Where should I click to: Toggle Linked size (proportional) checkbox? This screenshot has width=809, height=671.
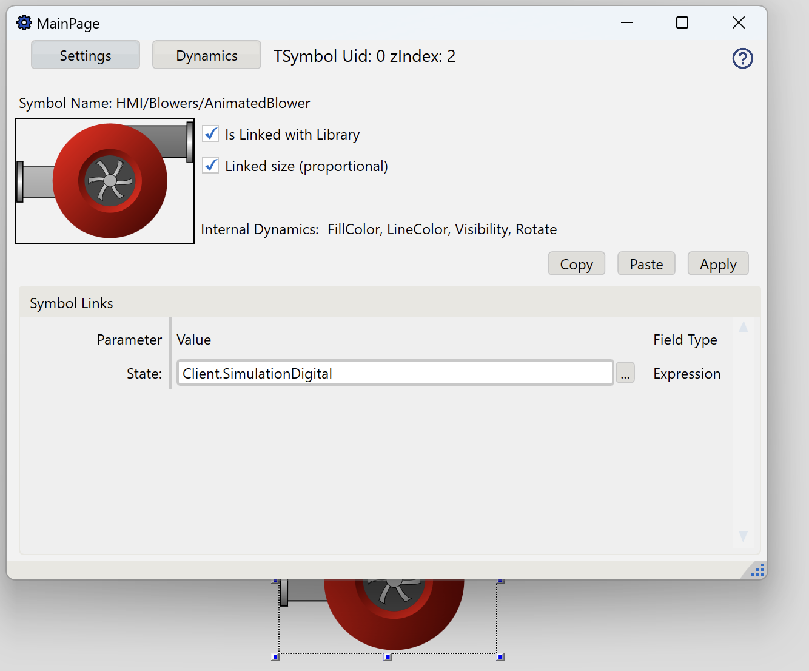210,166
